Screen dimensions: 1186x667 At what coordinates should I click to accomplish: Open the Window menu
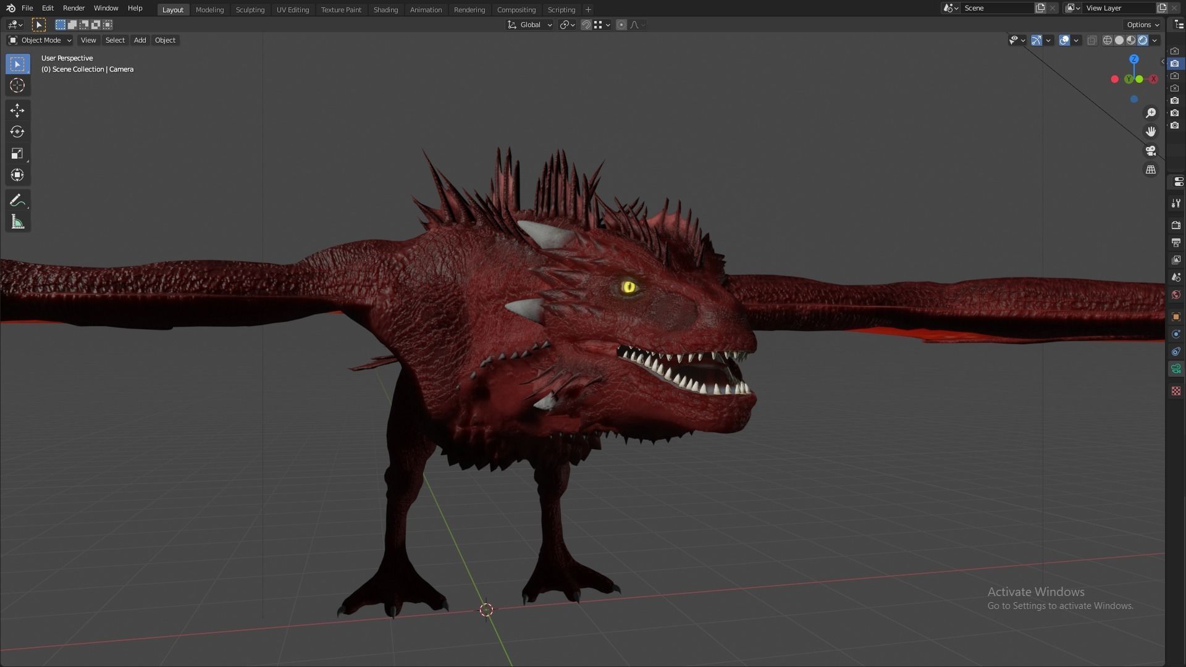pyautogui.click(x=106, y=8)
